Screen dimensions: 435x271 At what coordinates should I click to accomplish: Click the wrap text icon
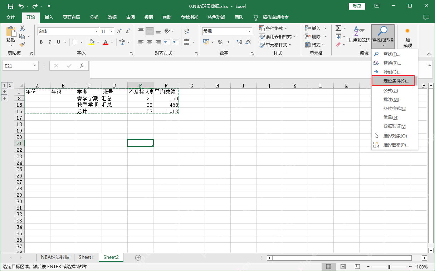click(186, 31)
